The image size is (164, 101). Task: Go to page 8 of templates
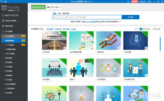[154, 29]
